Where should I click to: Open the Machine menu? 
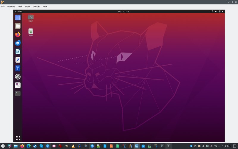point(11,6)
